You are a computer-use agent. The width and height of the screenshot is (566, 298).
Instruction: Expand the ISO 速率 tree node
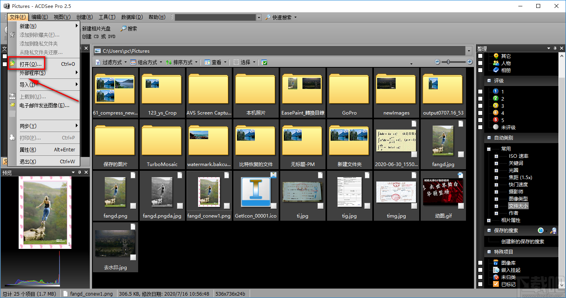(x=496, y=156)
